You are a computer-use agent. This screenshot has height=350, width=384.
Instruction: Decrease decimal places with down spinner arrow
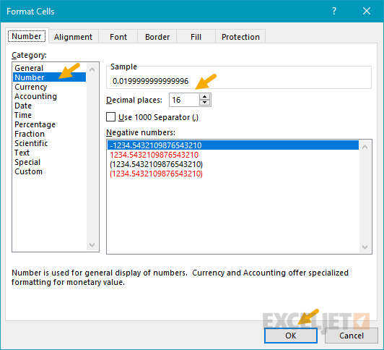(x=204, y=103)
